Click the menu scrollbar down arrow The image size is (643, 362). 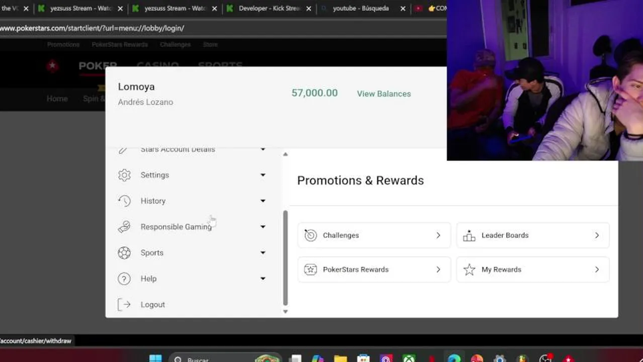pyautogui.click(x=285, y=312)
